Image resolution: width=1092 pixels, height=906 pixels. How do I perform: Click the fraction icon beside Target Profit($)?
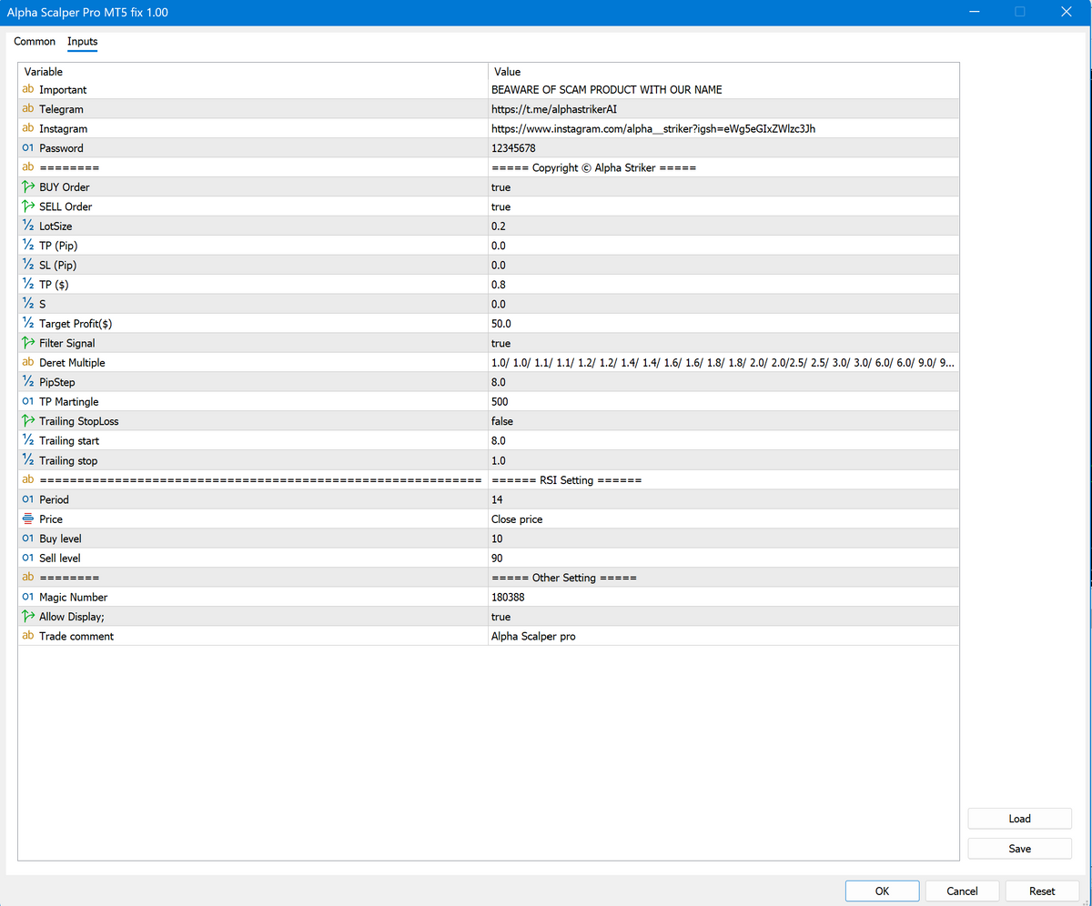point(27,324)
